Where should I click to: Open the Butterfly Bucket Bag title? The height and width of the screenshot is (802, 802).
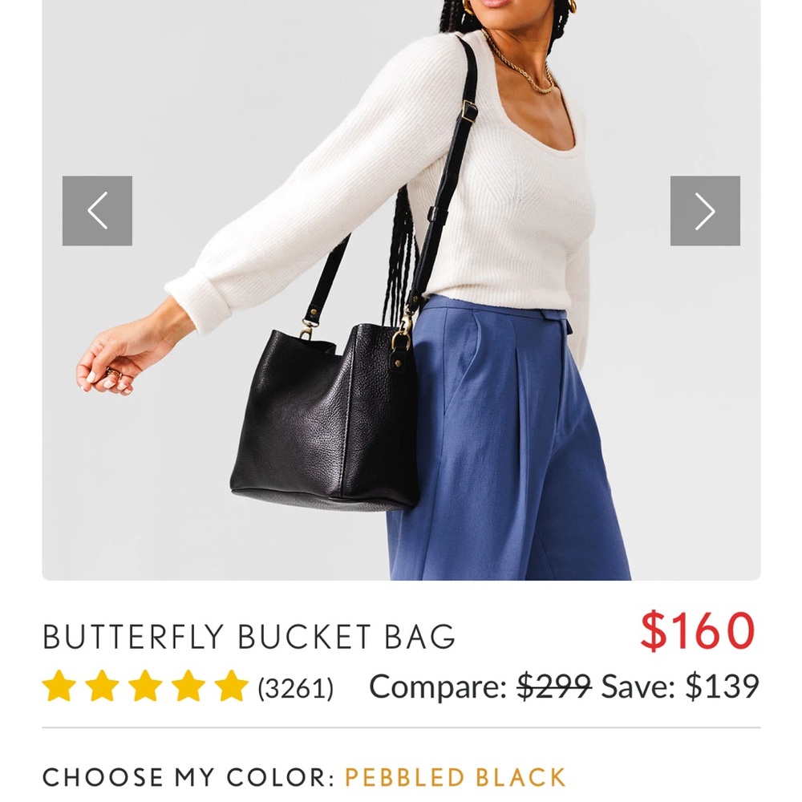pyautogui.click(x=249, y=636)
